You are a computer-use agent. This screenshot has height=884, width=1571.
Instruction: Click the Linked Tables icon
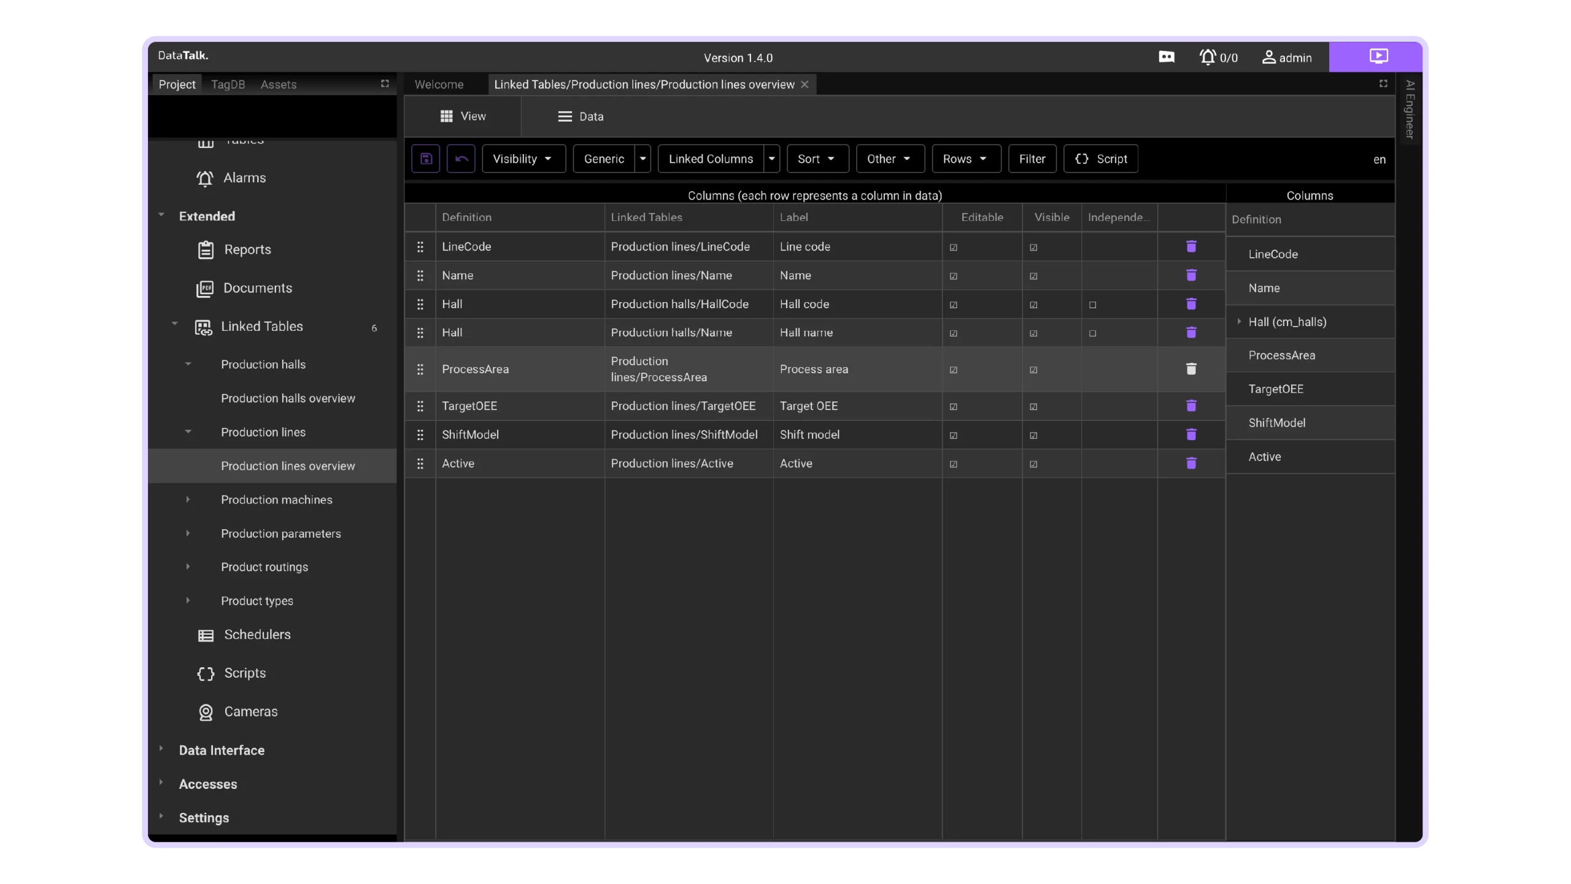click(x=203, y=327)
